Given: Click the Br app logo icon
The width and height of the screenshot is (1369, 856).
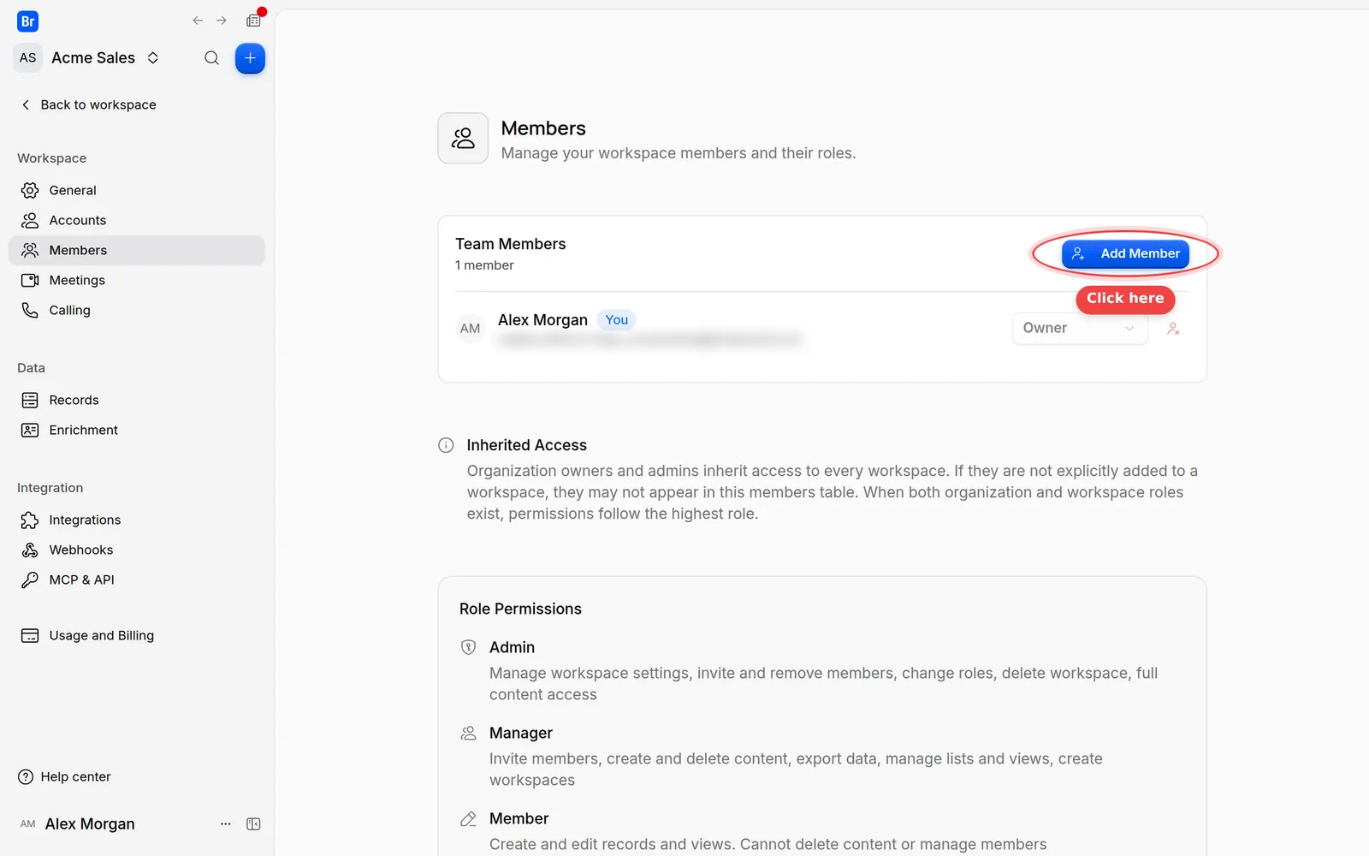Looking at the screenshot, I should coord(27,21).
